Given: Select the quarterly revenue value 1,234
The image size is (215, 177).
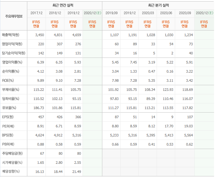Looking at the screenshot, I should pyautogui.click(x=189, y=35).
